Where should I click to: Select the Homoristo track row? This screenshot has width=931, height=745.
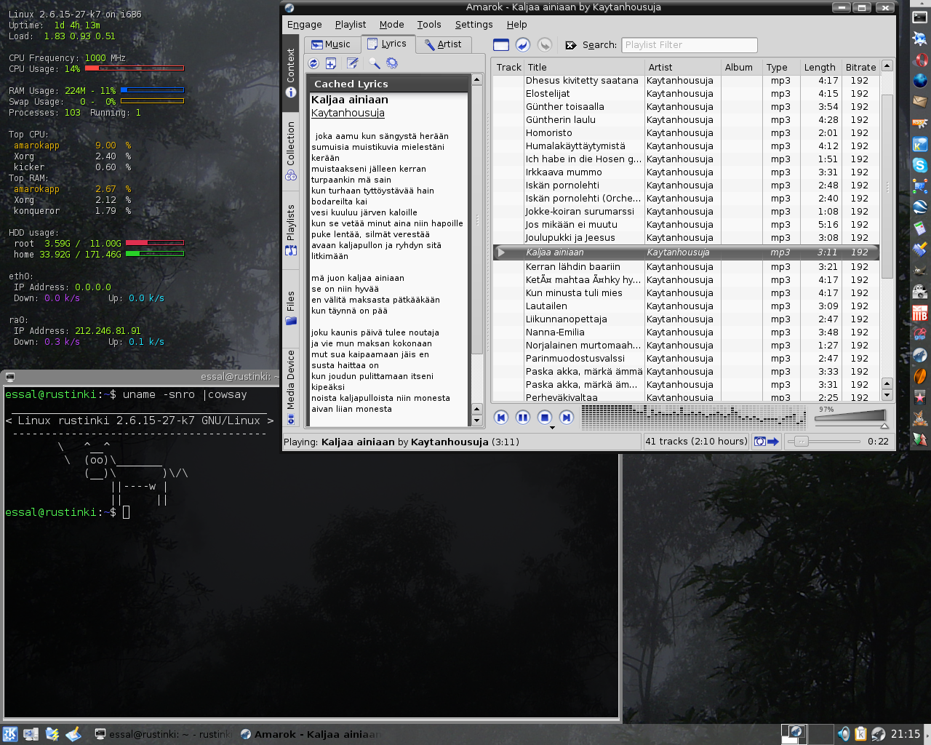click(x=686, y=133)
